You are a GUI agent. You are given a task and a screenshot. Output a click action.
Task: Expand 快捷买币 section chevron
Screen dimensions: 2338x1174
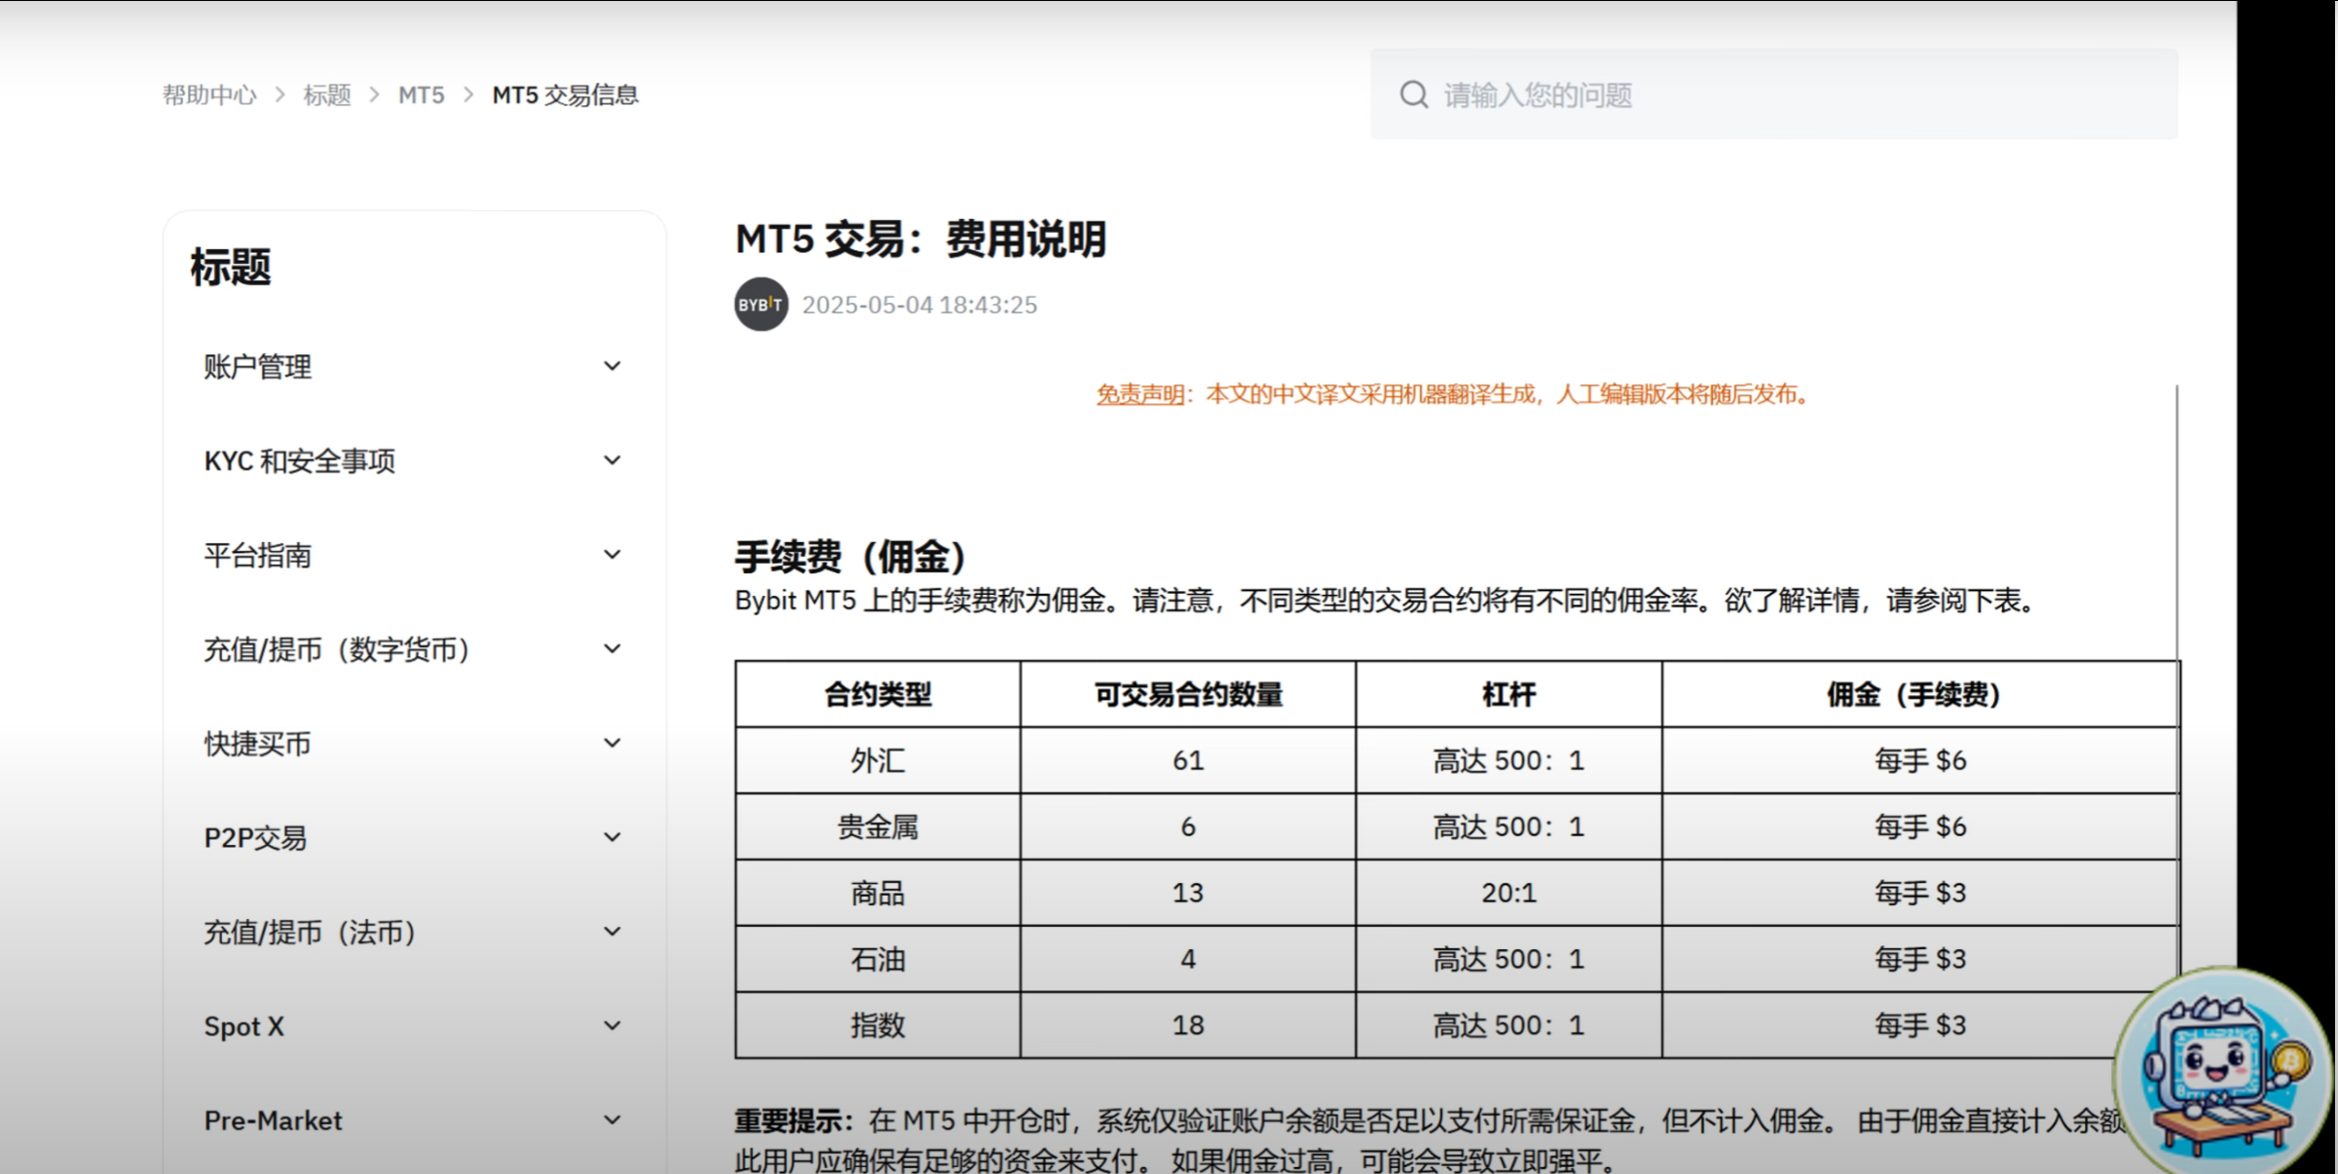pos(612,743)
